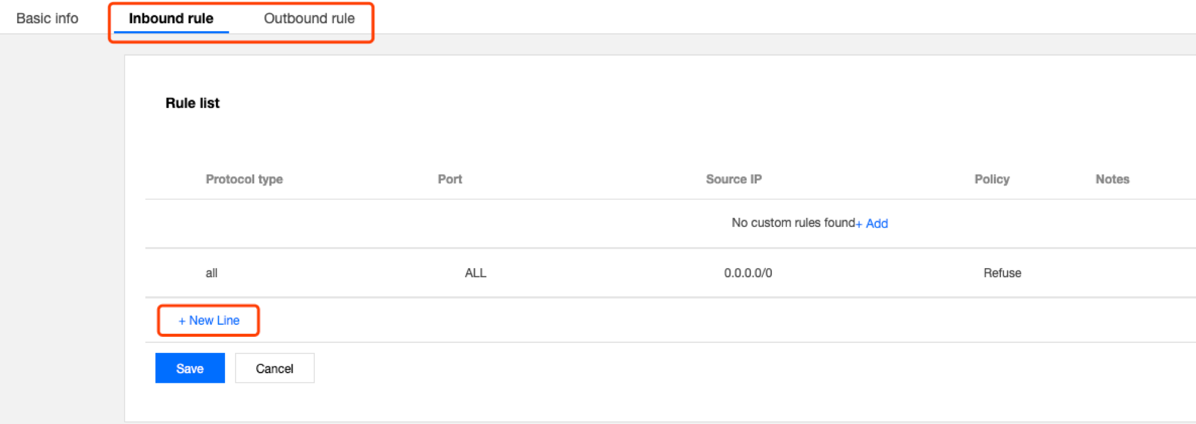Click the Policy column header
1196x424 pixels.
coord(991,179)
